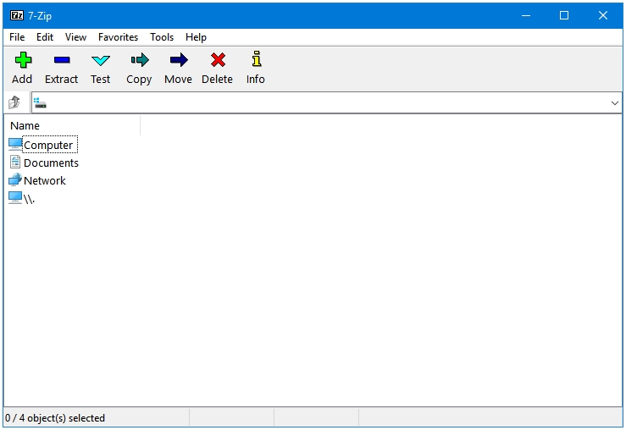The image size is (626, 430).
Task: Open the Favorites menu
Action: tap(119, 37)
